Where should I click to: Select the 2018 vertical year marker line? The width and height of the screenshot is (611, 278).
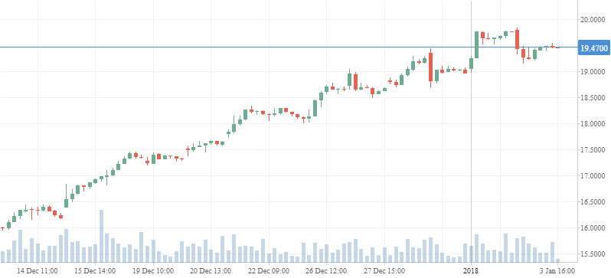click(x=471, y=132)
